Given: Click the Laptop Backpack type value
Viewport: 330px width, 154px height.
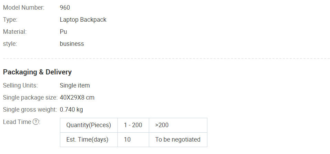Looking at the screenshot, I should click(x=83, y=20).
